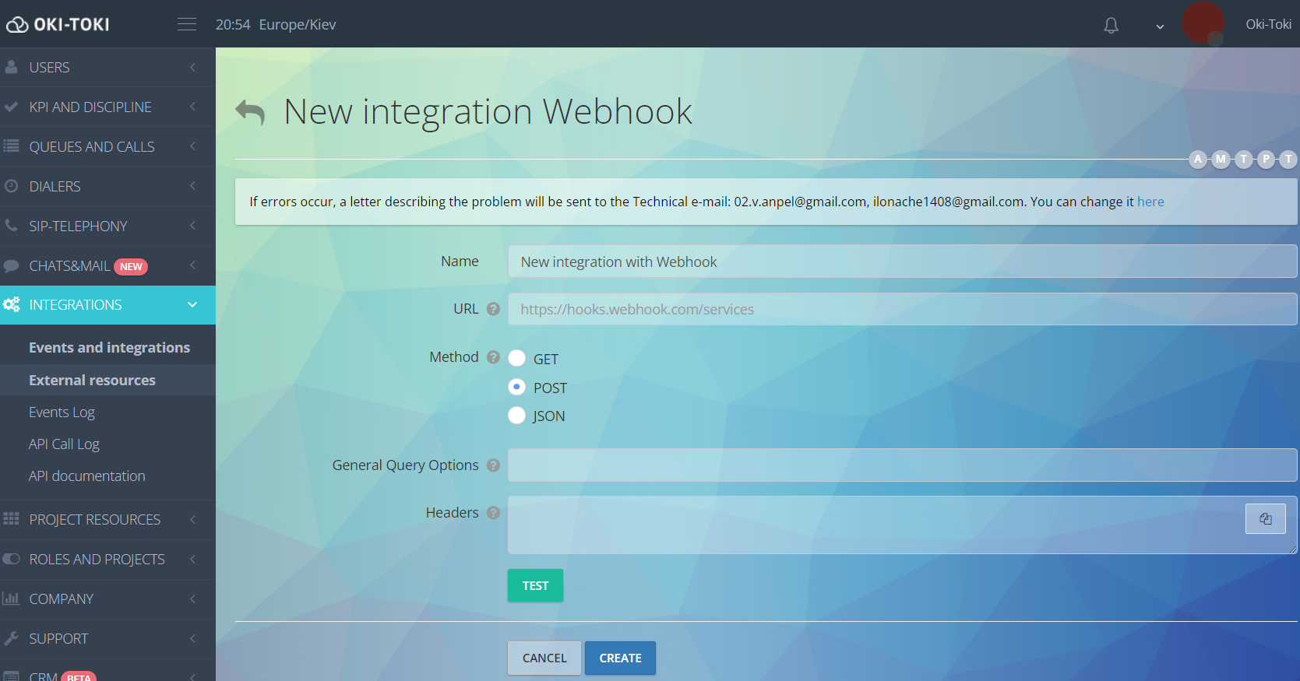1300x681 pixels.
Task: Click the help icon next to URL
Action: pyautogui.click(x=493, y=309)
